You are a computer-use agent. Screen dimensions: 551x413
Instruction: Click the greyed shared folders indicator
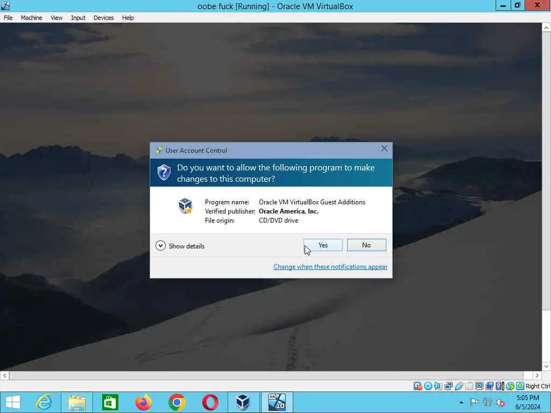tap(469, 386)
